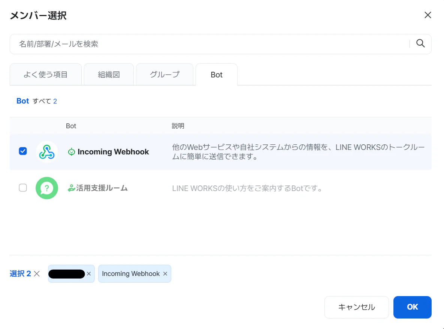The image size is (444, 329).
Task: Click the small green icon beside 活用支援ルーム
Action: (71, 188)
